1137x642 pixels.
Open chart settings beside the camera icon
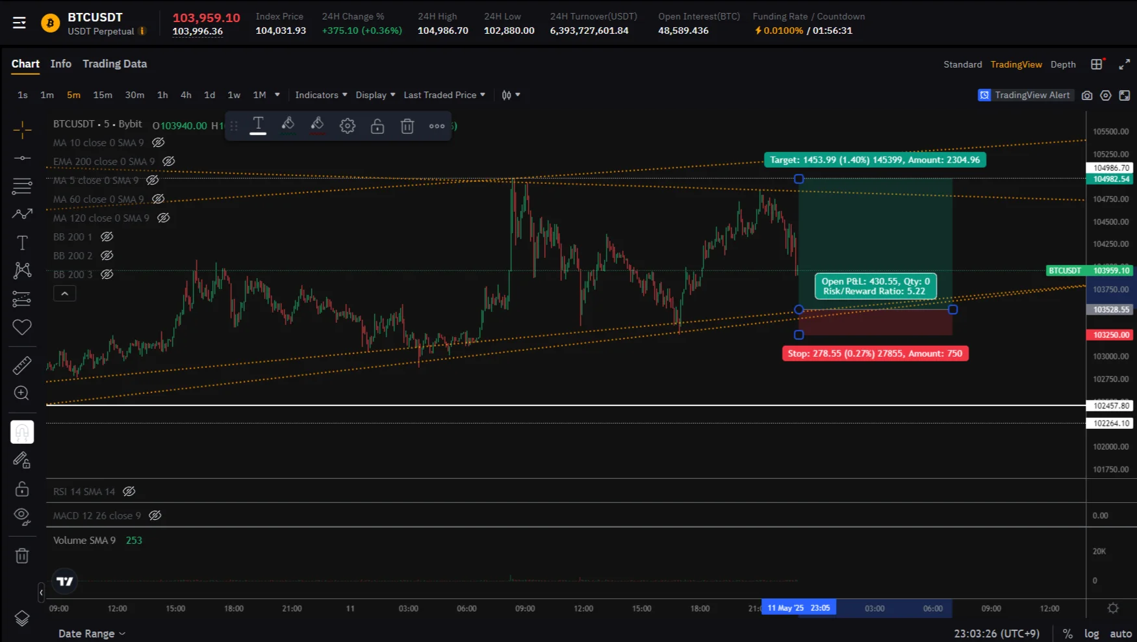click(x=1106, y=96)
